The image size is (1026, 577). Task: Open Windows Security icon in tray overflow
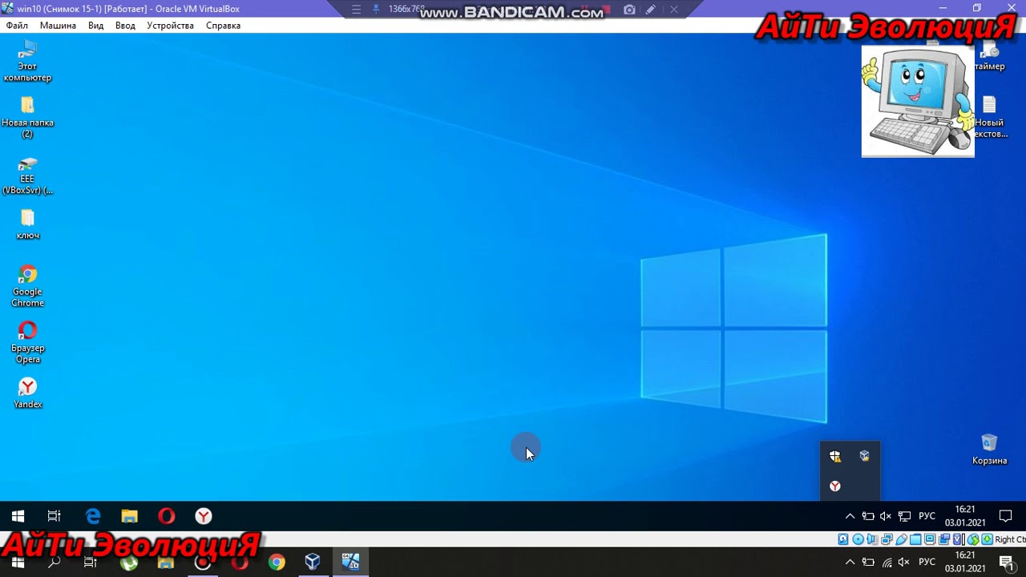coord(835,456)
